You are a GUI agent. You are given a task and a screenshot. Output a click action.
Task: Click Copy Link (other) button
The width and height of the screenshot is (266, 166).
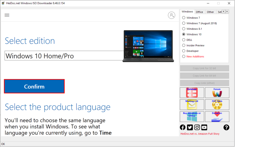pyautogui.click(x=204, y=83)
